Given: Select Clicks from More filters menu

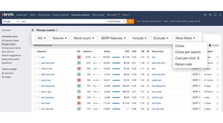Looking at the screenshot, I should [180, 46].
